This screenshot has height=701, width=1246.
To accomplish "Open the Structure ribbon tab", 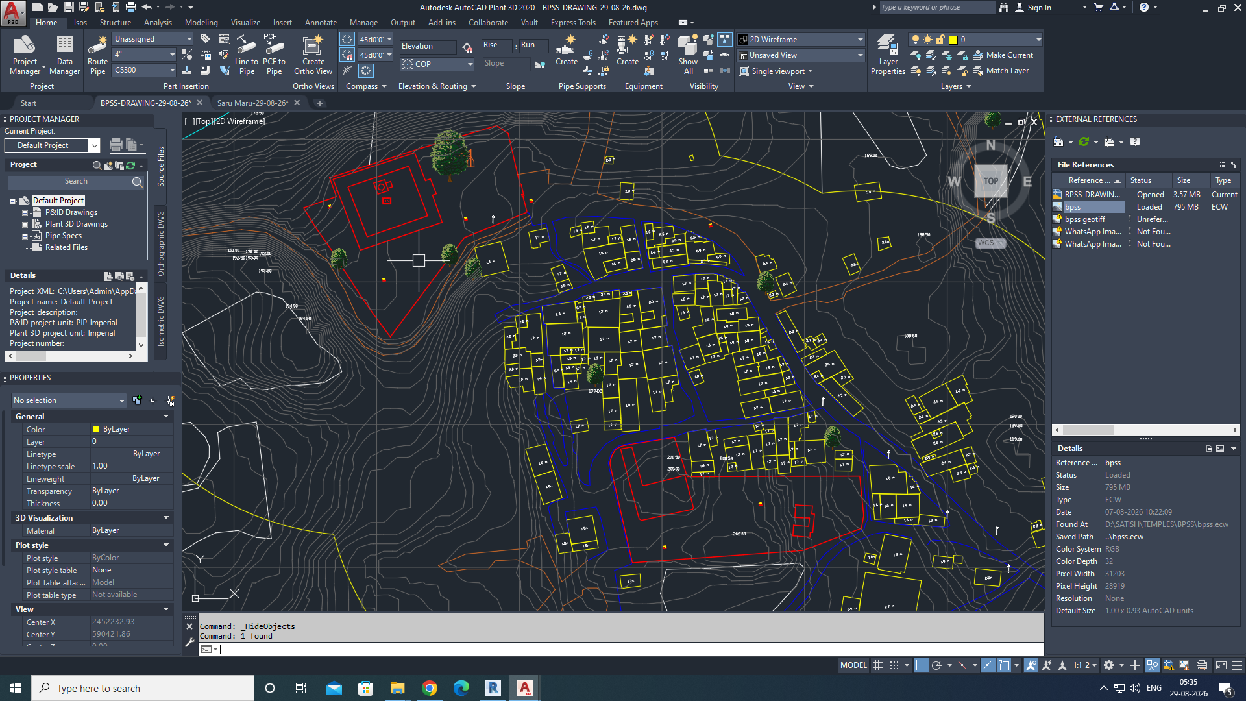I will tap(115, 22).
